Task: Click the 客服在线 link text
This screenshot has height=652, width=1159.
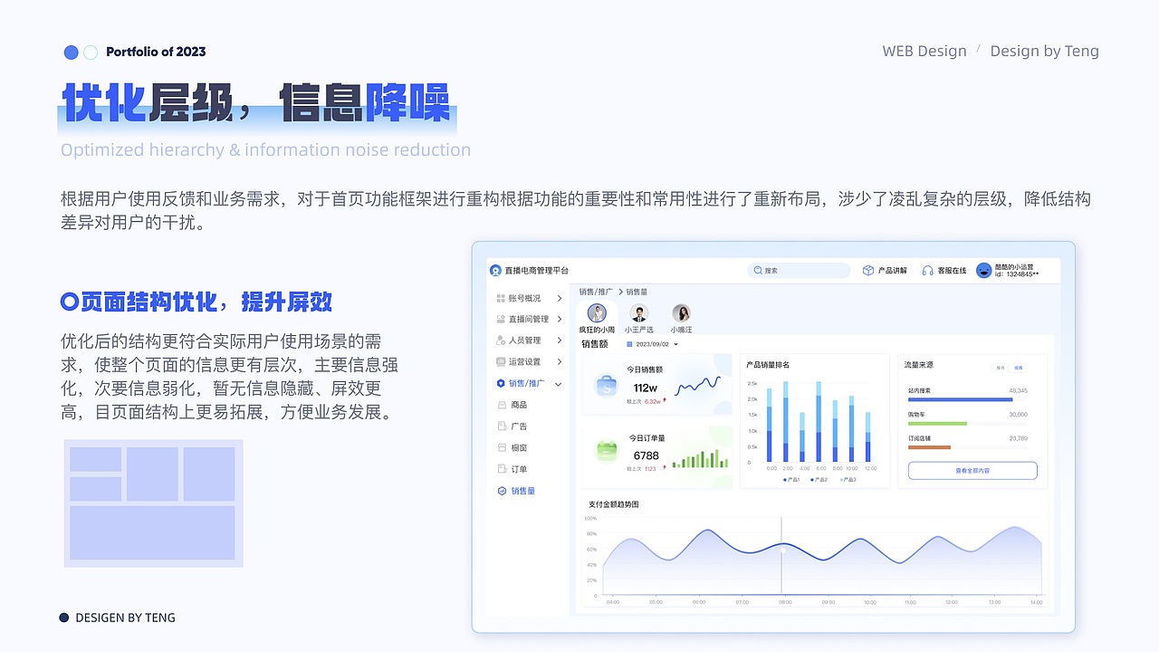Action: click(952, 271)
